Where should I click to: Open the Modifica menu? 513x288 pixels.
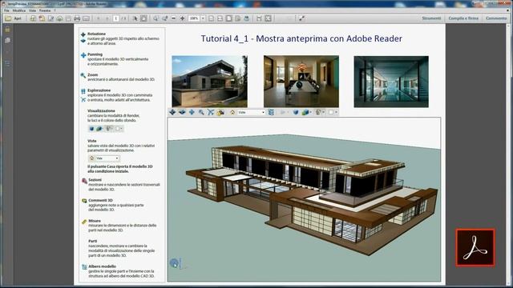click(19, 10)
